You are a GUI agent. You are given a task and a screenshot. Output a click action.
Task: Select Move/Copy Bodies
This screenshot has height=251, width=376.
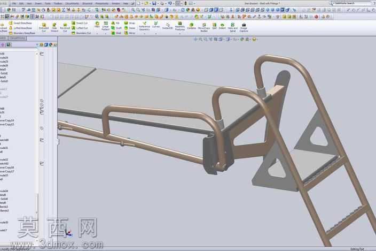204,27
